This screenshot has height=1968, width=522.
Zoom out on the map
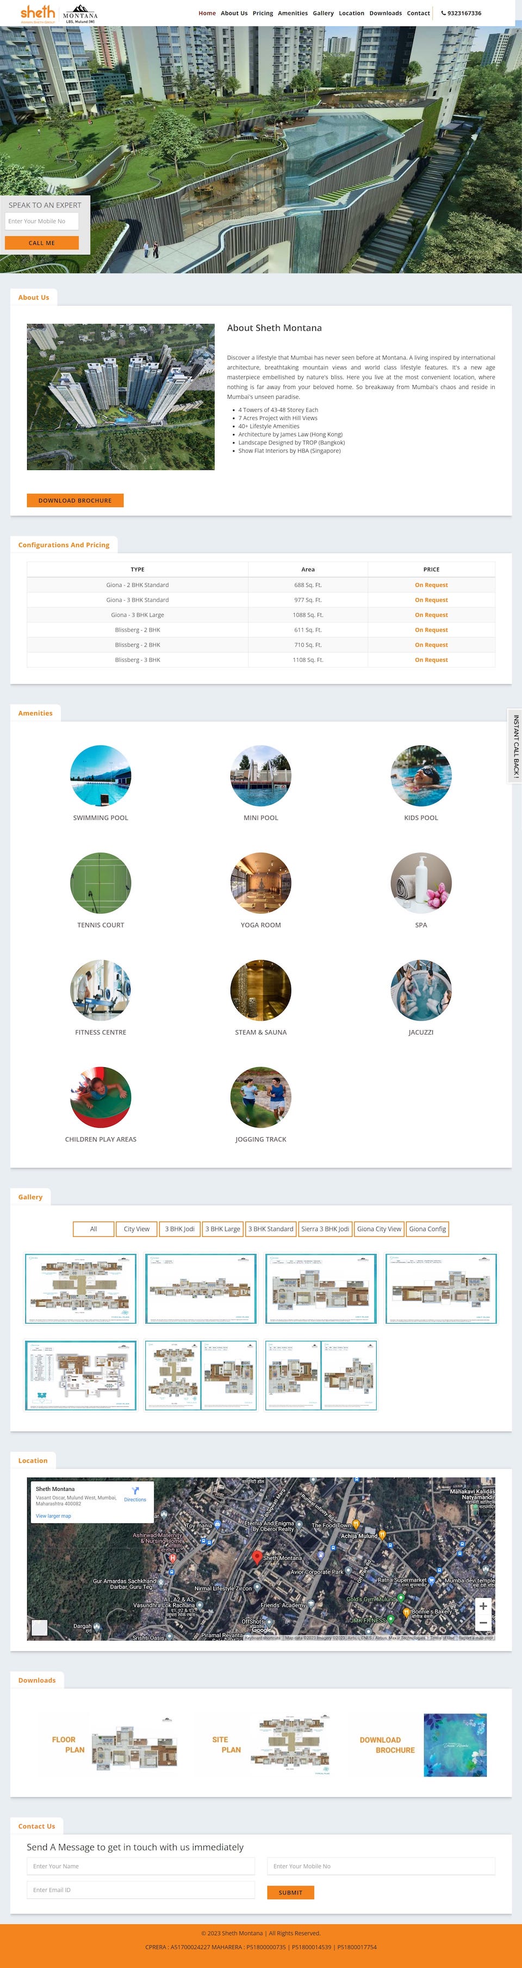482,1623
